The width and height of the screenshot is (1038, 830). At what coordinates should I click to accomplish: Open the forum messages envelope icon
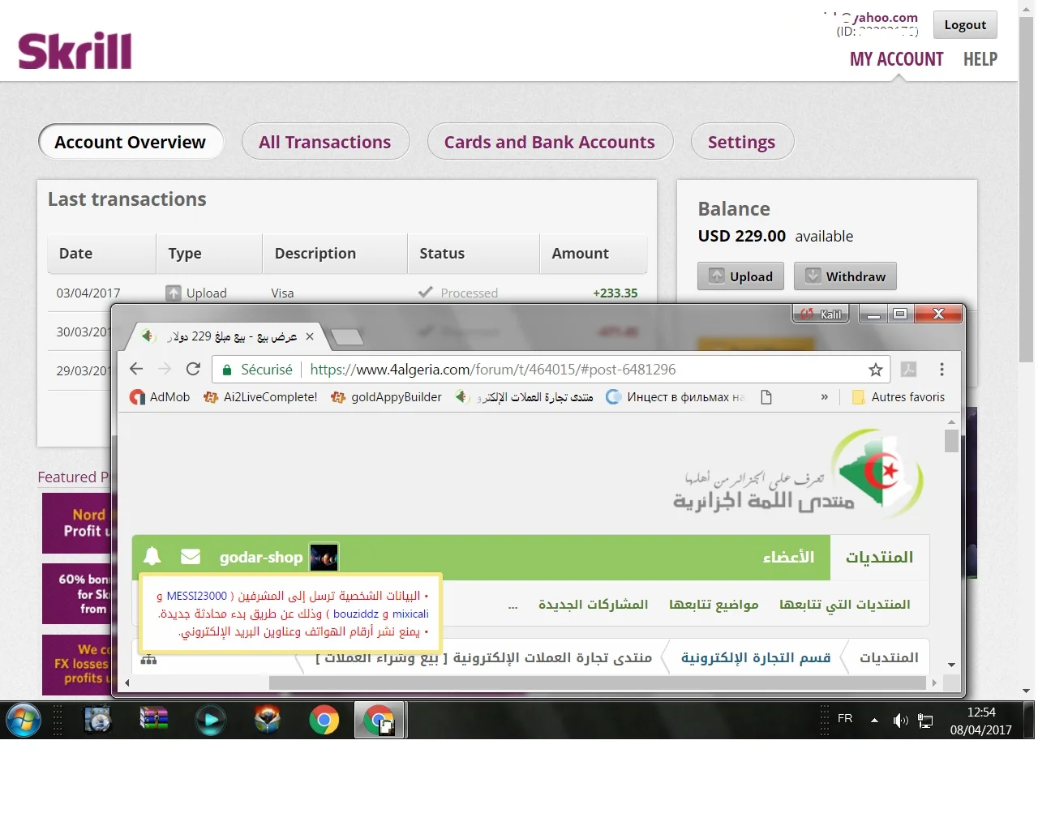click(191, 557)
